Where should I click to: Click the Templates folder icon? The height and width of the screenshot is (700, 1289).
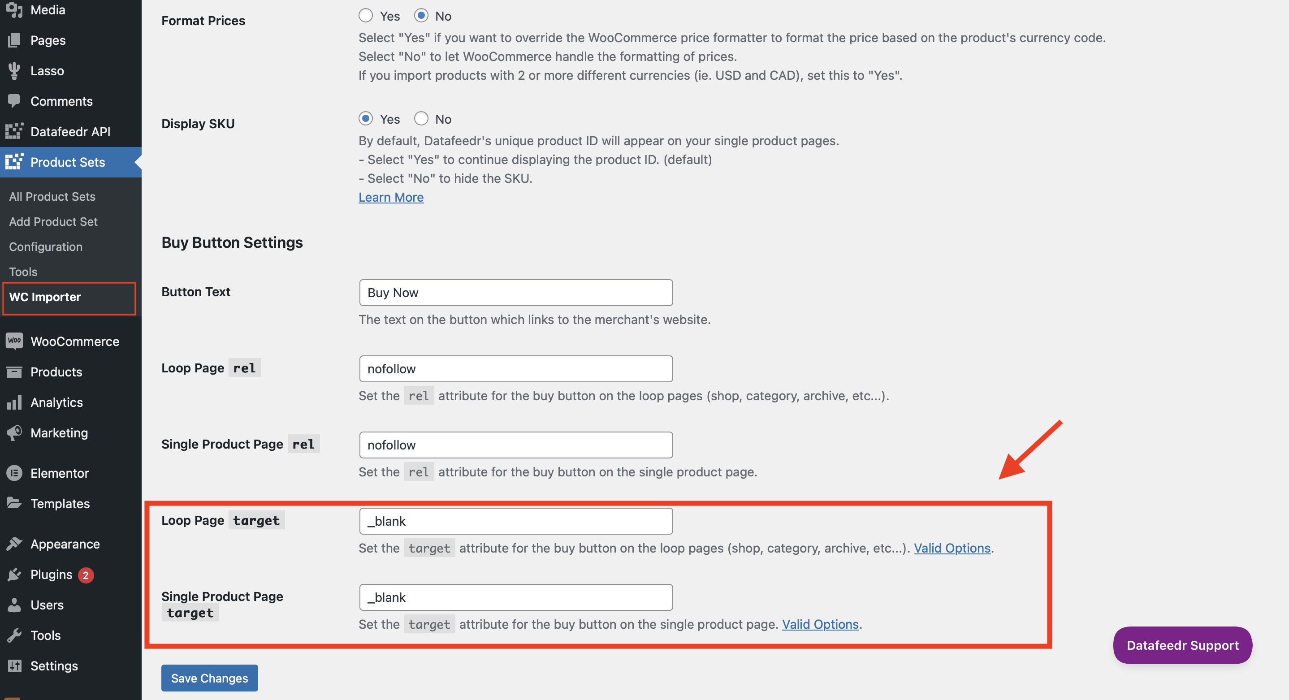point(14,503)
